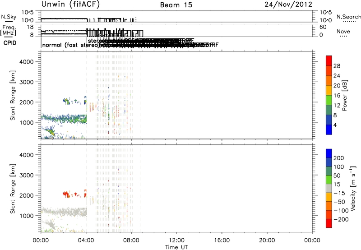The width and height of the screenshot is (361, 250).
Task: Click the 'N.Search' legend label
Action: 348,17
